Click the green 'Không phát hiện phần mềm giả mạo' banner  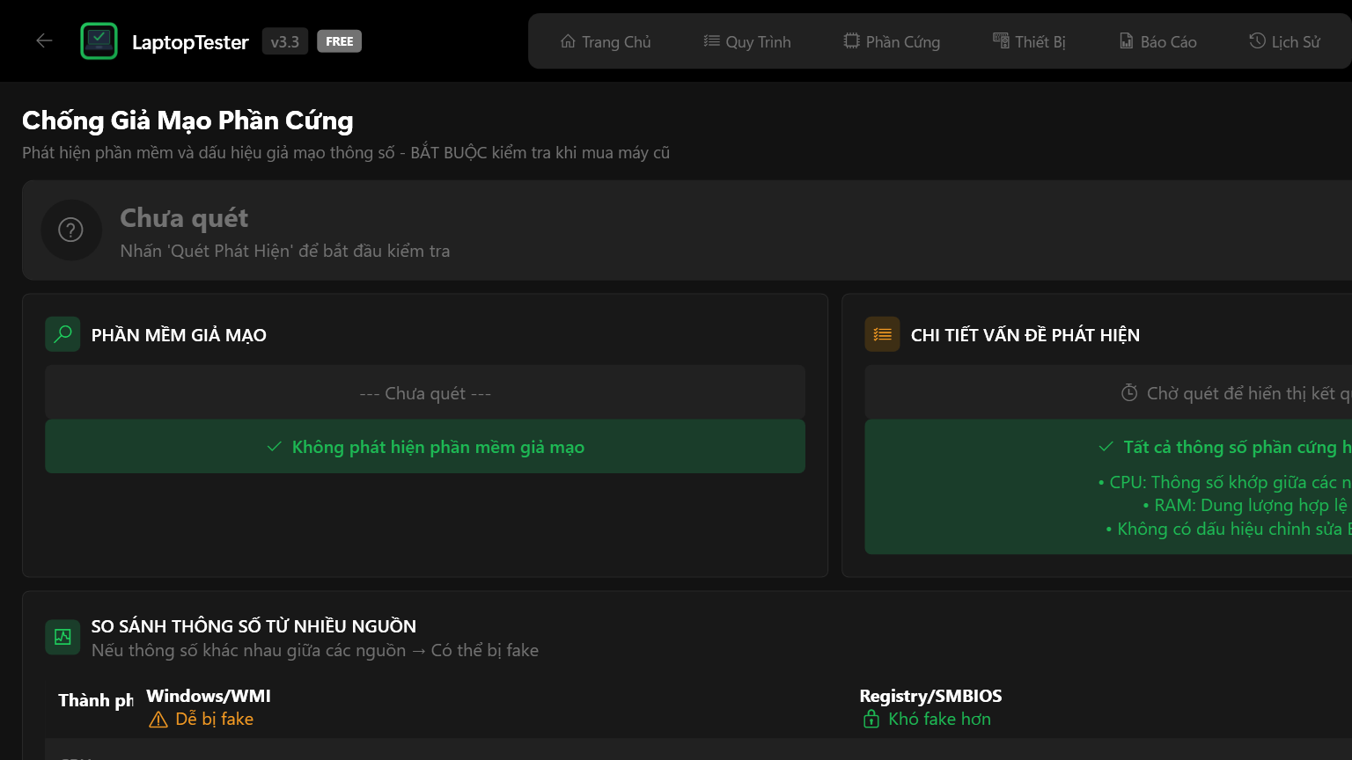[425, 447]
